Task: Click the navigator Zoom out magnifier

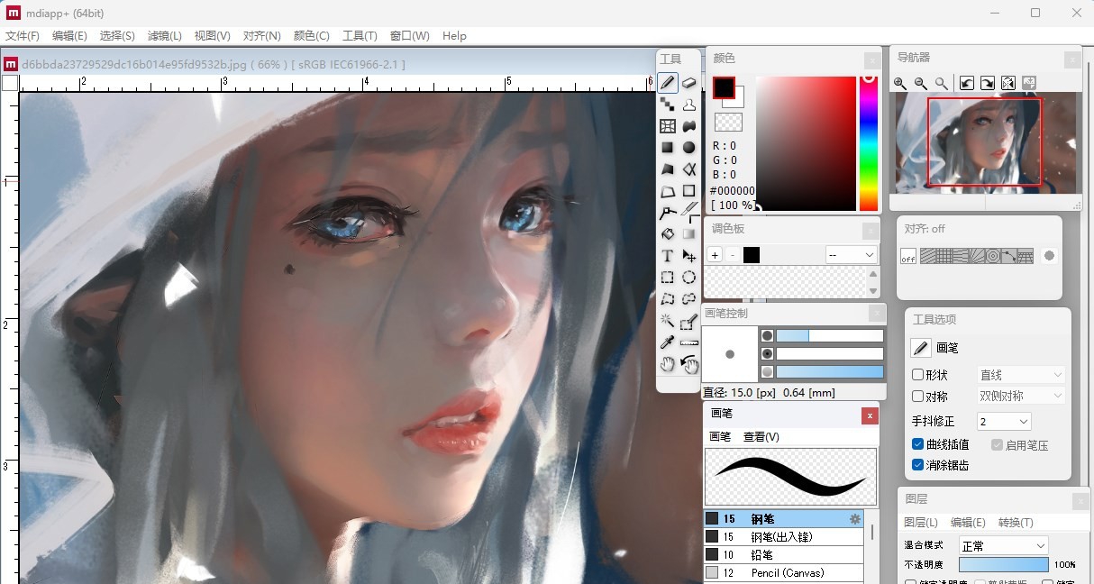Action: click(921, 83)
